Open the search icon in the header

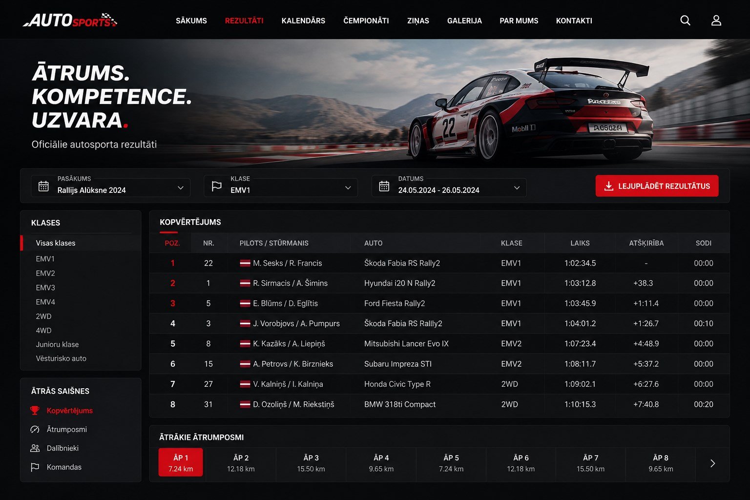[x=685, y=21]
